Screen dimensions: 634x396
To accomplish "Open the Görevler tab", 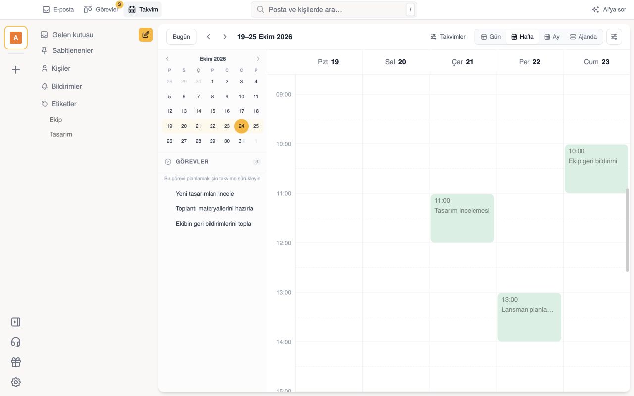I will (x=102, y=9).
